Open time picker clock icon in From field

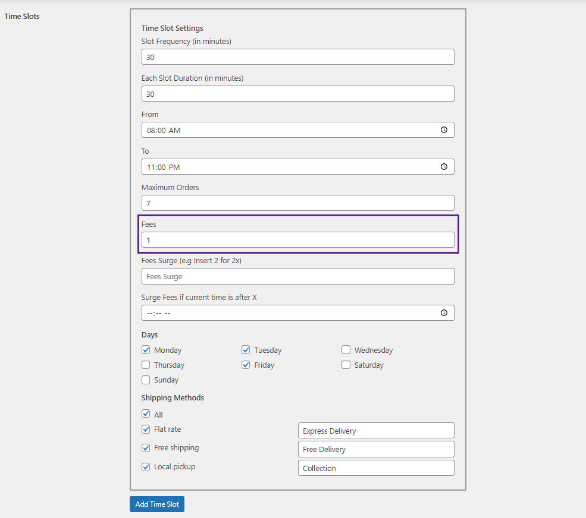pos(444,130)
